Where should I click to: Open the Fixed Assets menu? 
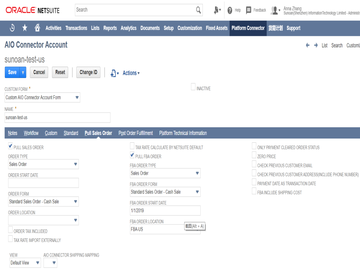click(217, 28)
